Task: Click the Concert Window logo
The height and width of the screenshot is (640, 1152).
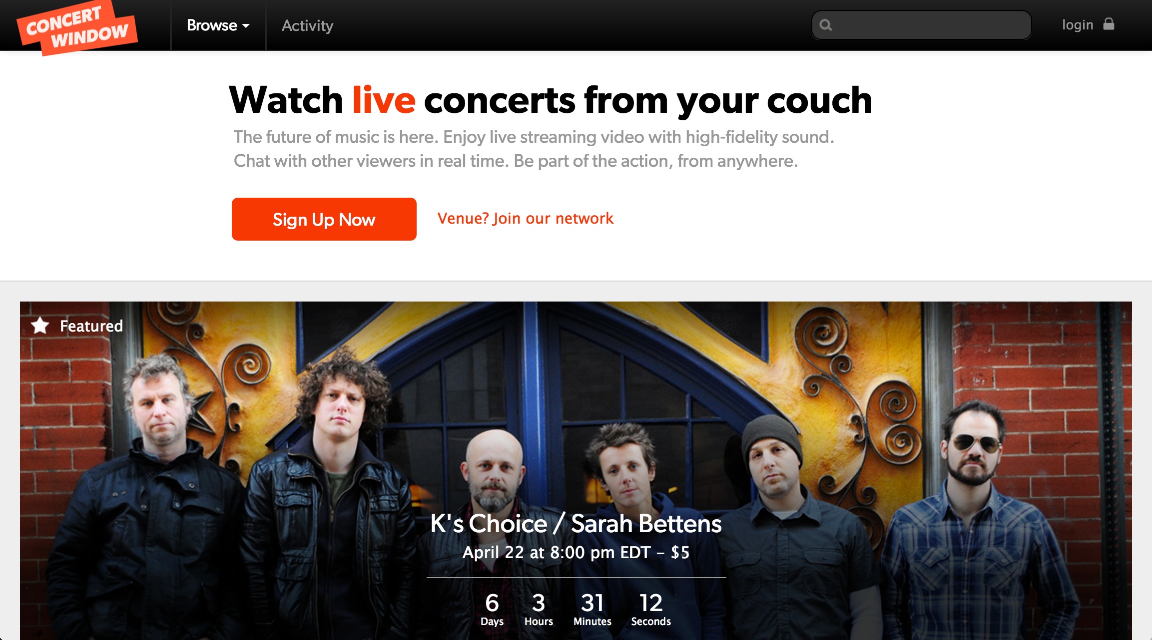Action: (x=77, y=28)
